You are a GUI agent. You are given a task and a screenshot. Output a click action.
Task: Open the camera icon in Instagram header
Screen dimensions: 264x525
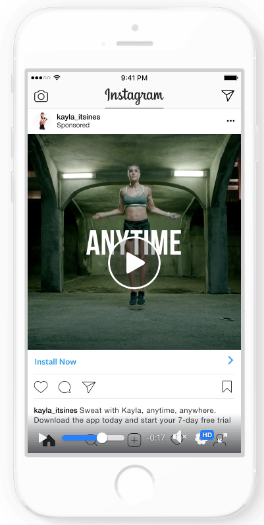point(41,96)
